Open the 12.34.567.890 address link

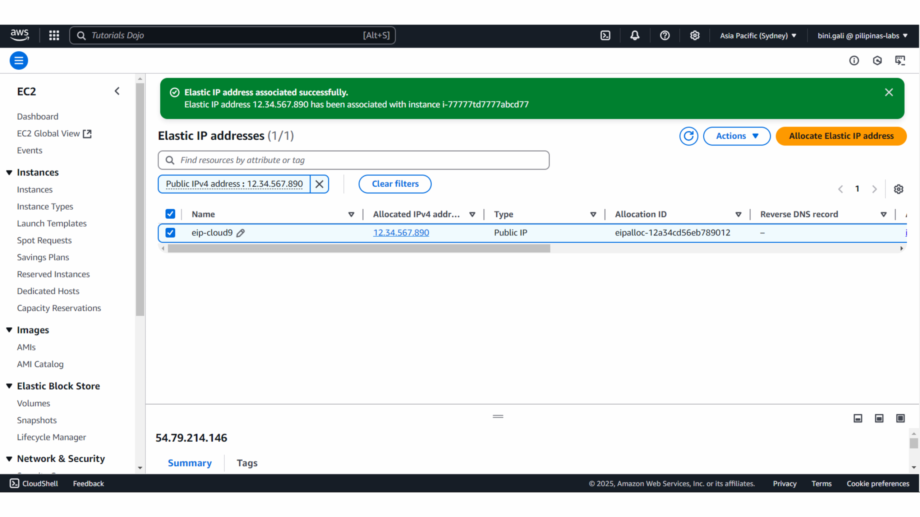(401, 233)
